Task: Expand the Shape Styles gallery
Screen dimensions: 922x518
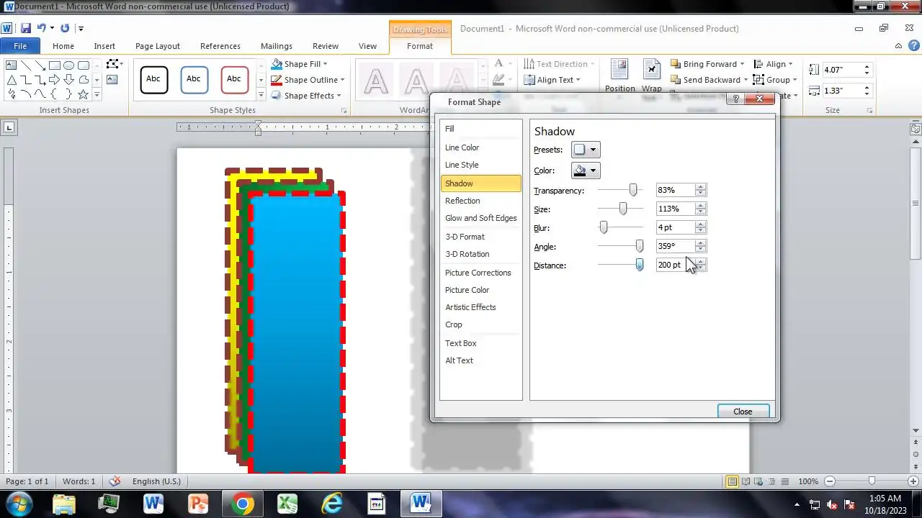Action: coord(261,95)
